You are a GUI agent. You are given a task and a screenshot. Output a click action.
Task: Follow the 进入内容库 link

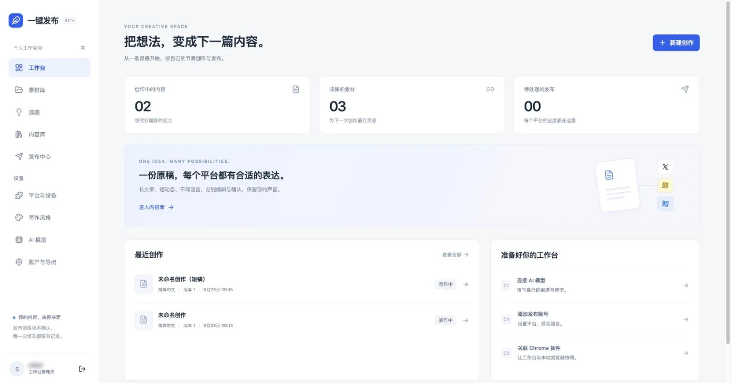coord(156,207)
